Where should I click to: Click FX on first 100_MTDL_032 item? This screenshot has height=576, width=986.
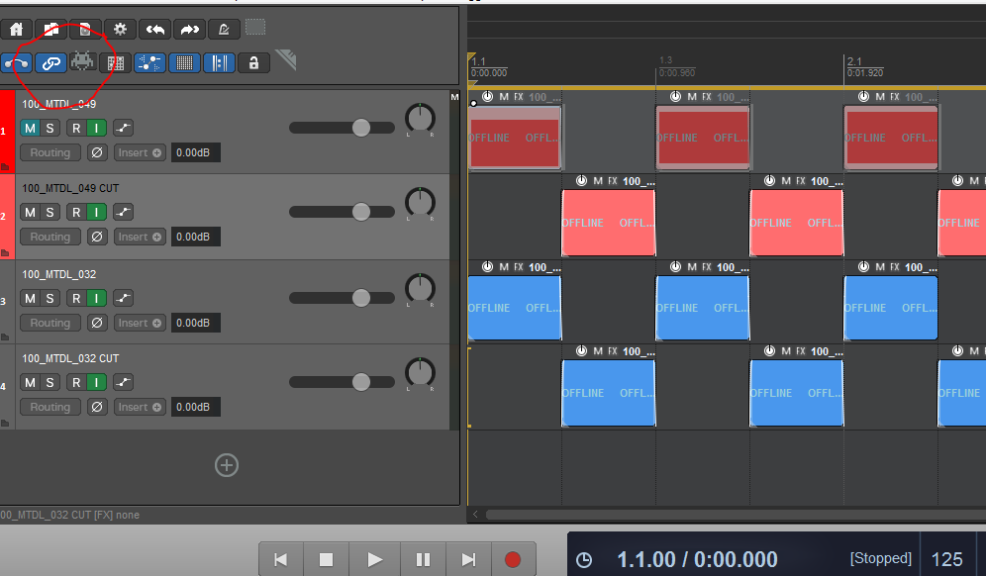(519, 267)
